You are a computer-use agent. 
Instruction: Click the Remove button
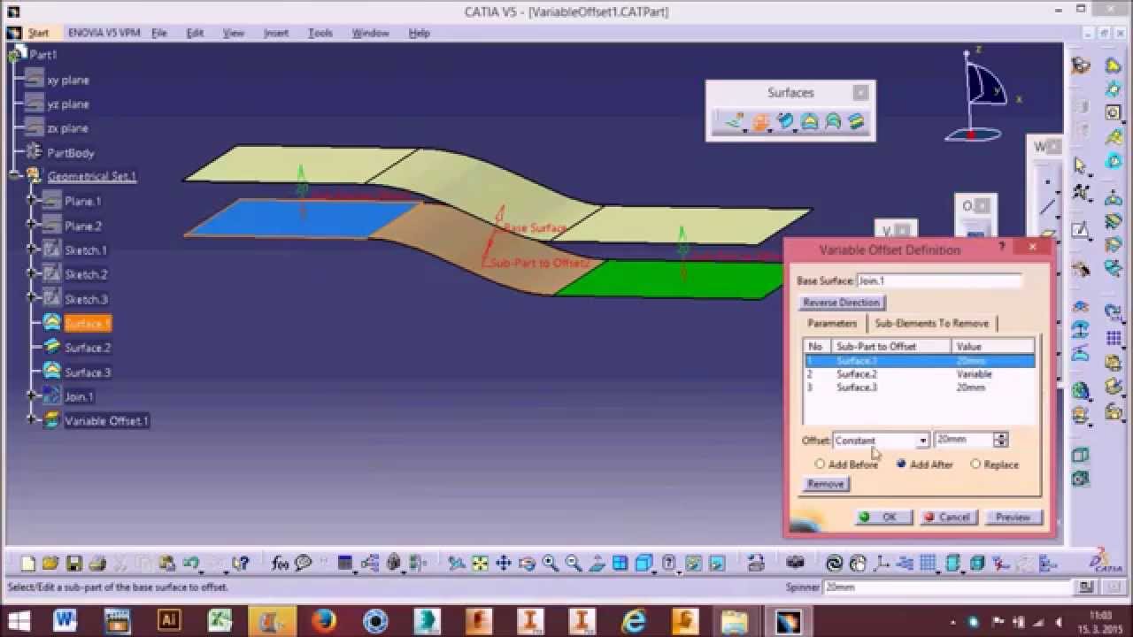click(826, 484)
